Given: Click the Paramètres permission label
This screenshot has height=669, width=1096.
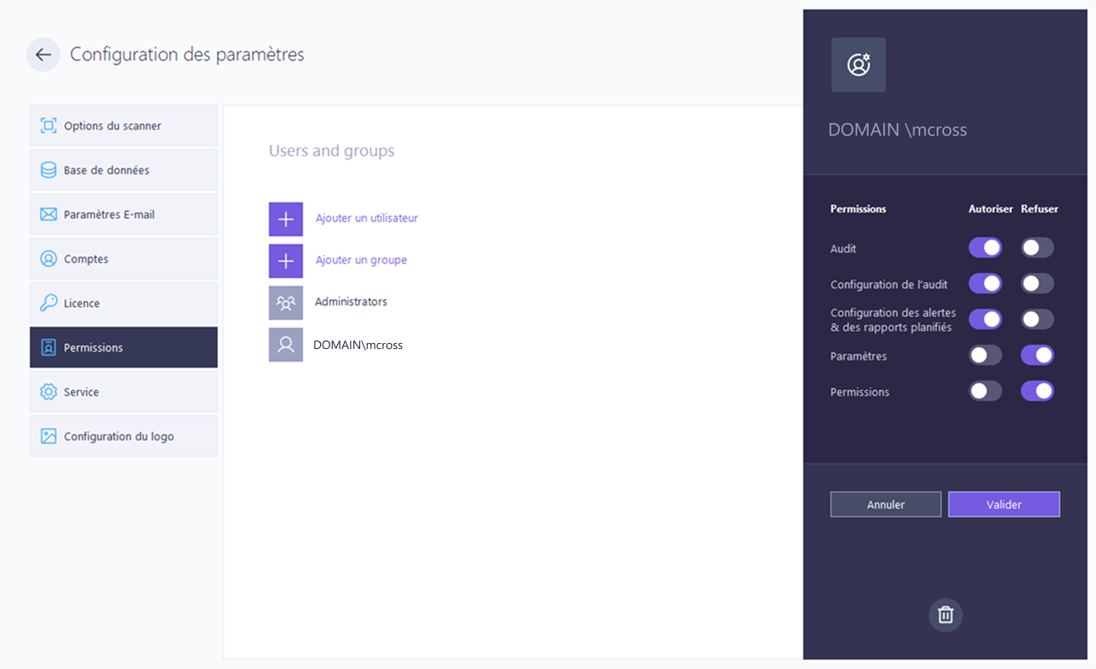Looking at the screenshot, I should point(859,356).
